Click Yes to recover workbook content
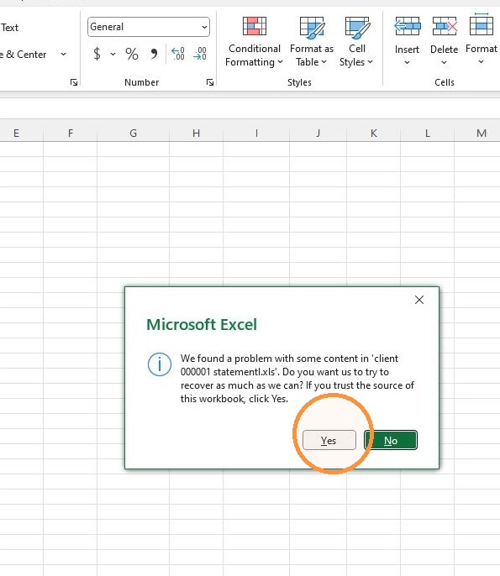Screen dimensions: 500x576 [329, 440]
